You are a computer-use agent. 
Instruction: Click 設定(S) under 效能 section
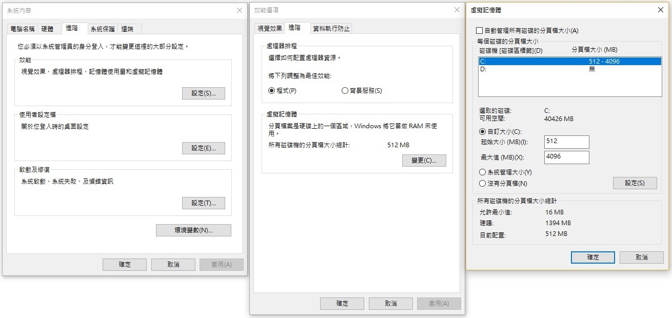click(x=204, y=93)
